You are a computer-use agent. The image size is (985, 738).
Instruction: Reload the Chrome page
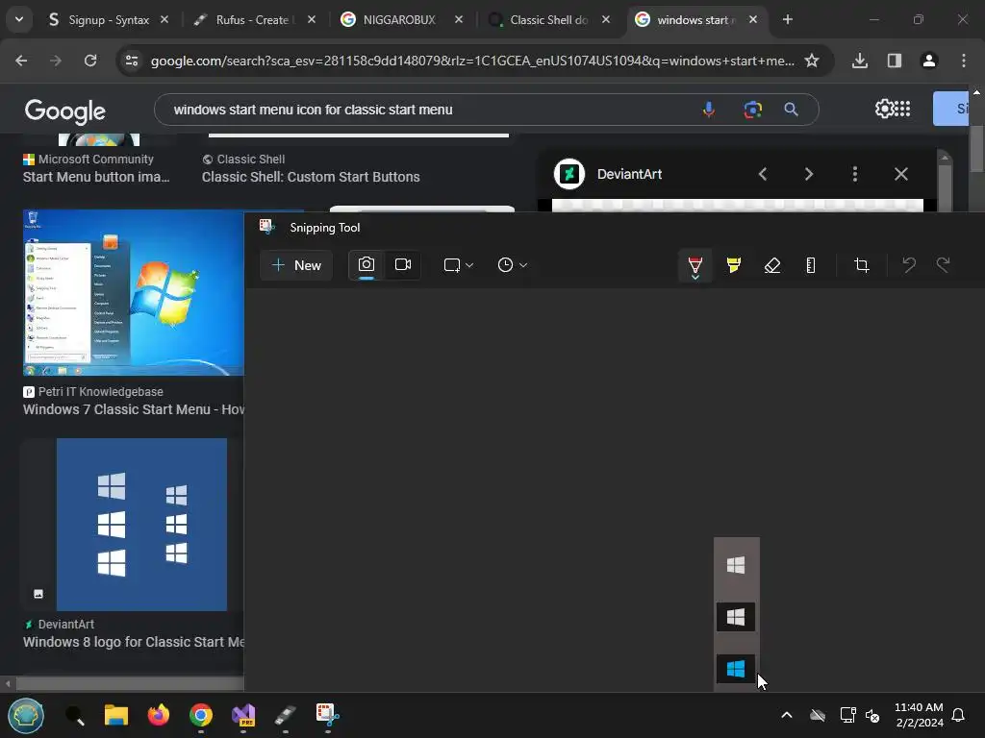pos(90,61)
